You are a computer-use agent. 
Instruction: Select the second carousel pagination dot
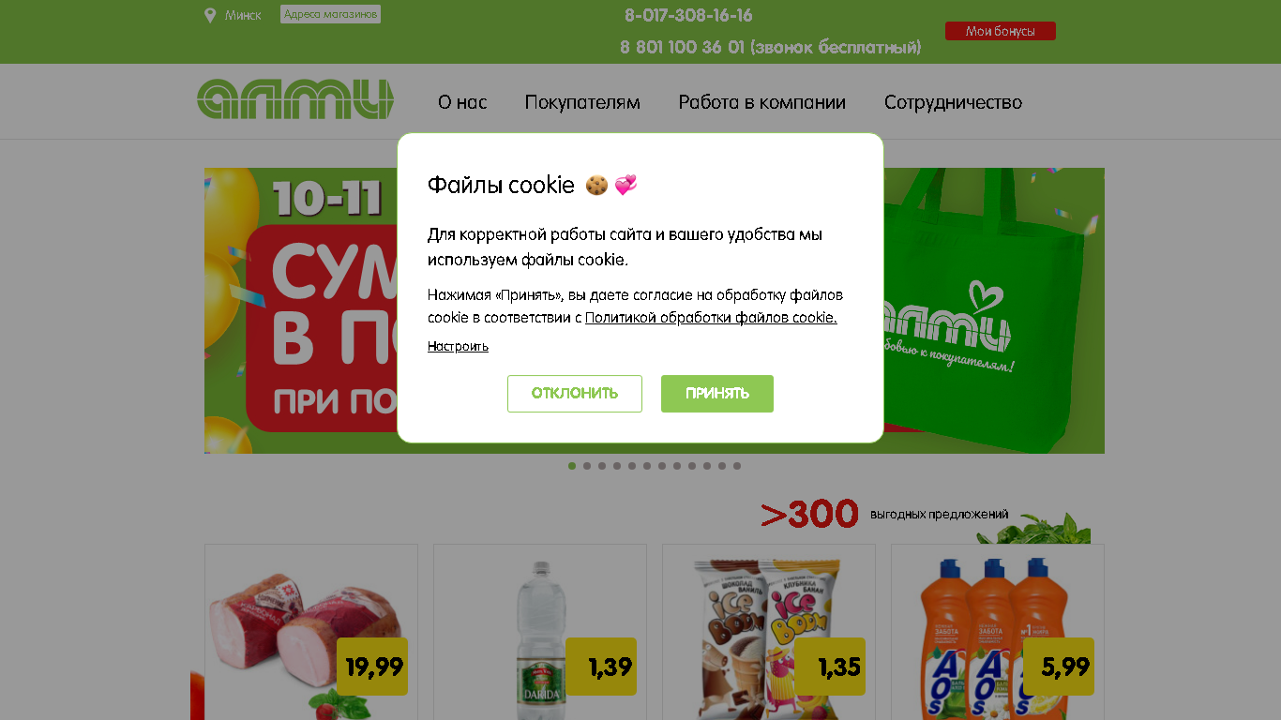click(x=587, y=466)
